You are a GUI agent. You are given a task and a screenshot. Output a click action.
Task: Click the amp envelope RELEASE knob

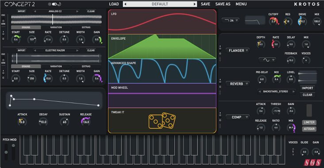pyautogui.click(x=86, y=122)
